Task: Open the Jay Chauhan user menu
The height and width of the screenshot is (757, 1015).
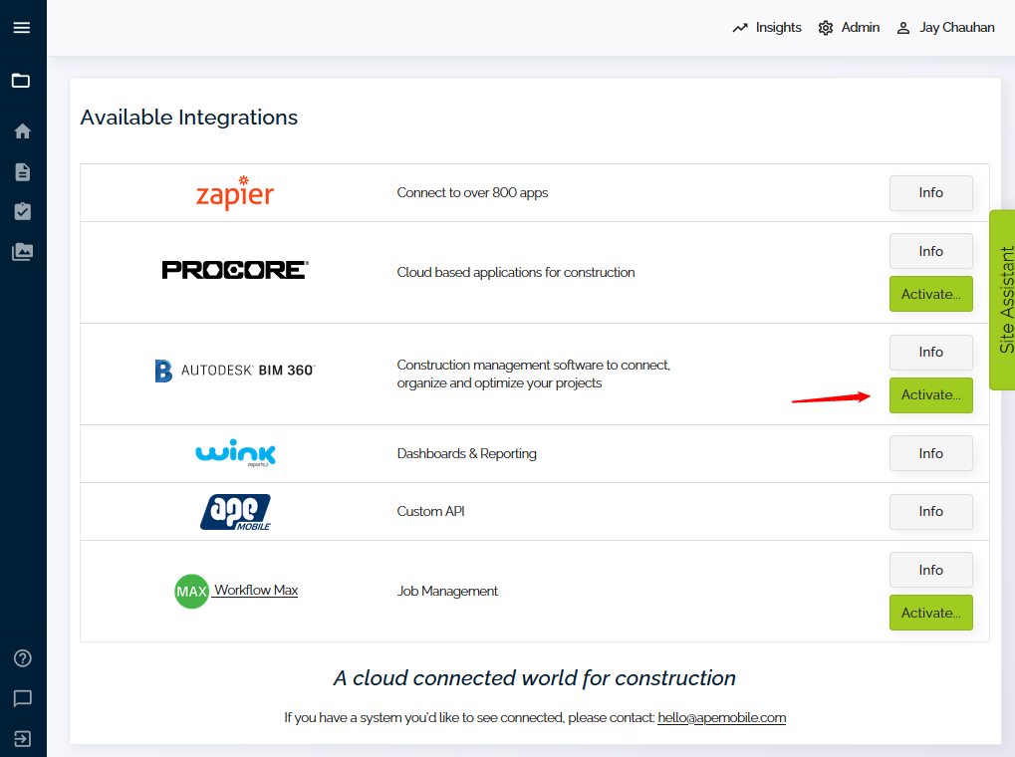Action: click(x=945, y=28)
